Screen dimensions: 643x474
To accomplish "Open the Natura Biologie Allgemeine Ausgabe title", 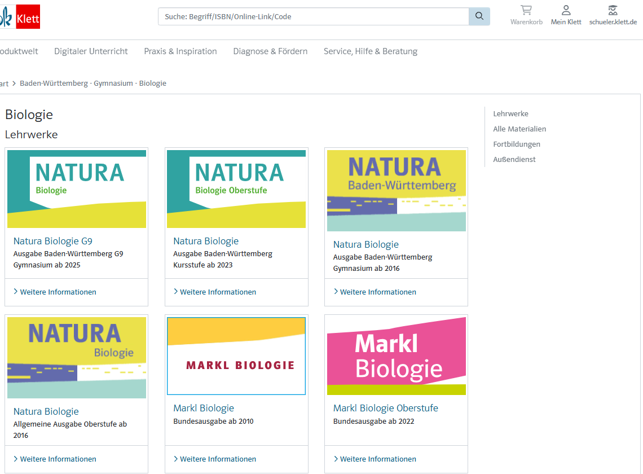I will coord(46,411).
